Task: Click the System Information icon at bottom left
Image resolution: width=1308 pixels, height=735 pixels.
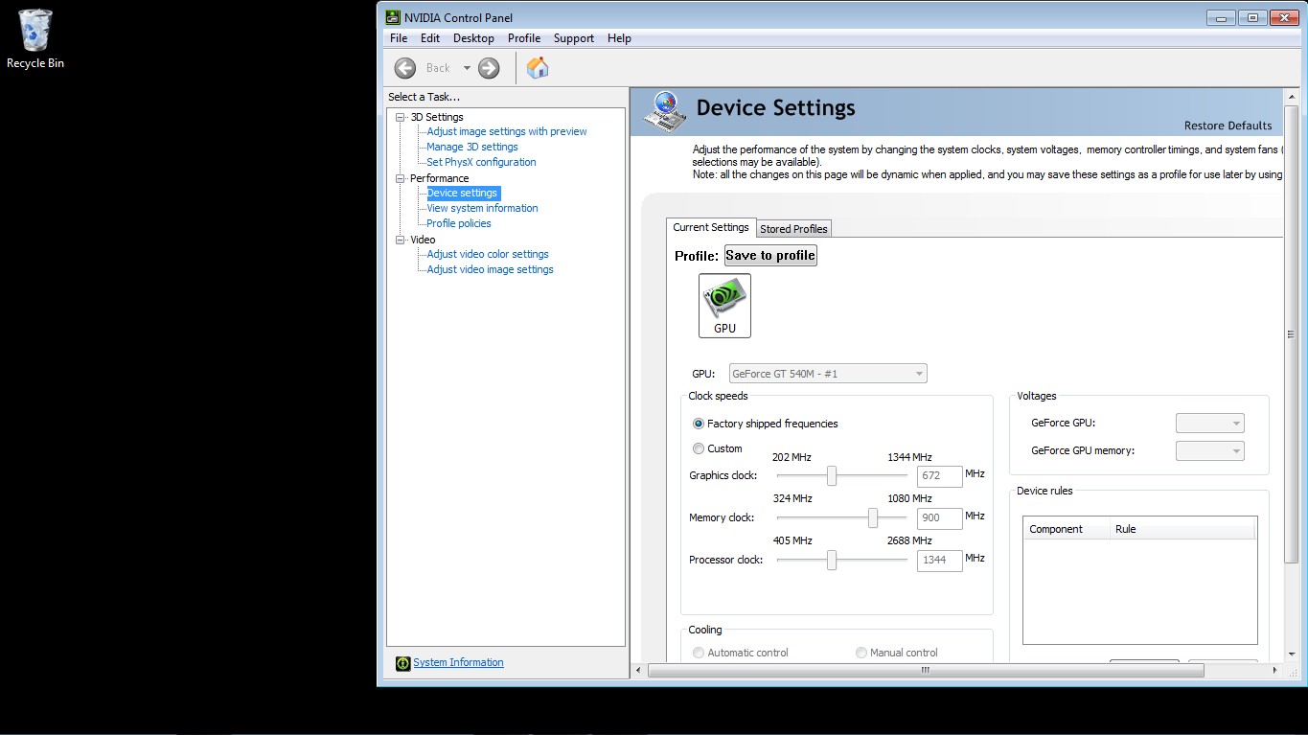Action: [403, 663]
